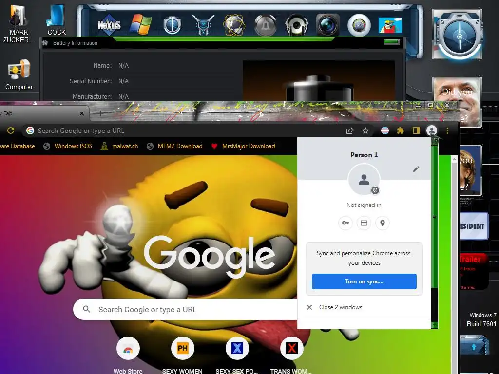
Task: Open payment methods card icon
Action: click(x=364, y=223)
